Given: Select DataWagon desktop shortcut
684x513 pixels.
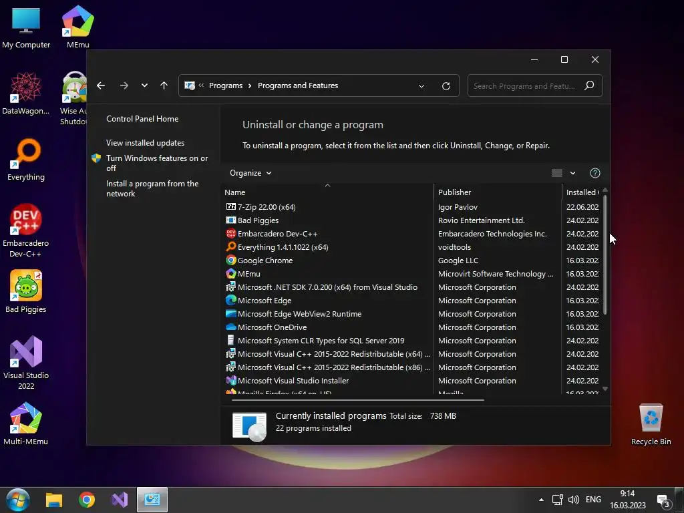Looking at the screenshot, I should 26,94.
